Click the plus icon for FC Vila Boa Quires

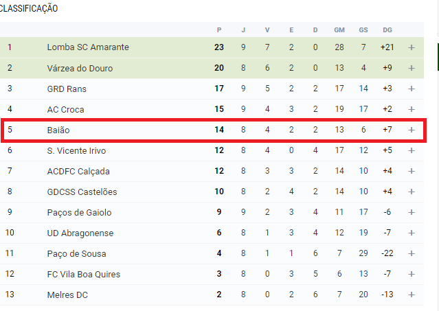(412, 275)
